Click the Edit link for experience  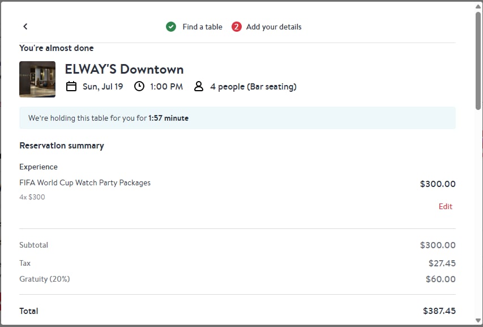click(446, 206)
